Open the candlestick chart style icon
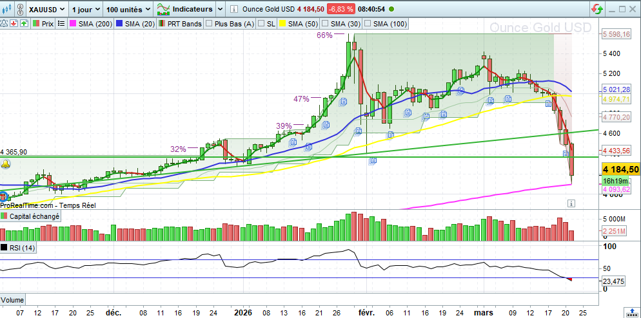641x318 pixels. [x=8, y=8]
